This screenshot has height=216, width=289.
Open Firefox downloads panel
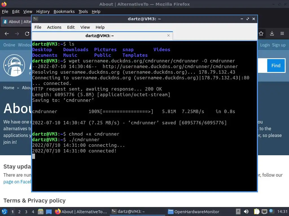pyautogui.click(x=272, y=33)
